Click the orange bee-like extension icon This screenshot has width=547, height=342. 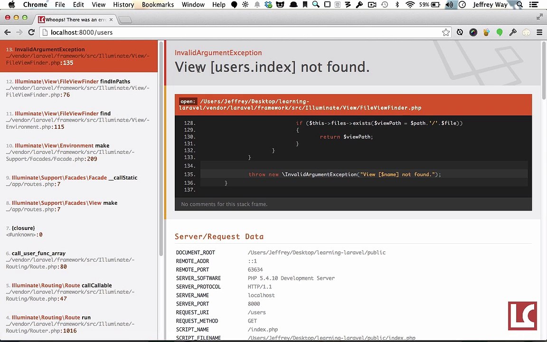486,32
